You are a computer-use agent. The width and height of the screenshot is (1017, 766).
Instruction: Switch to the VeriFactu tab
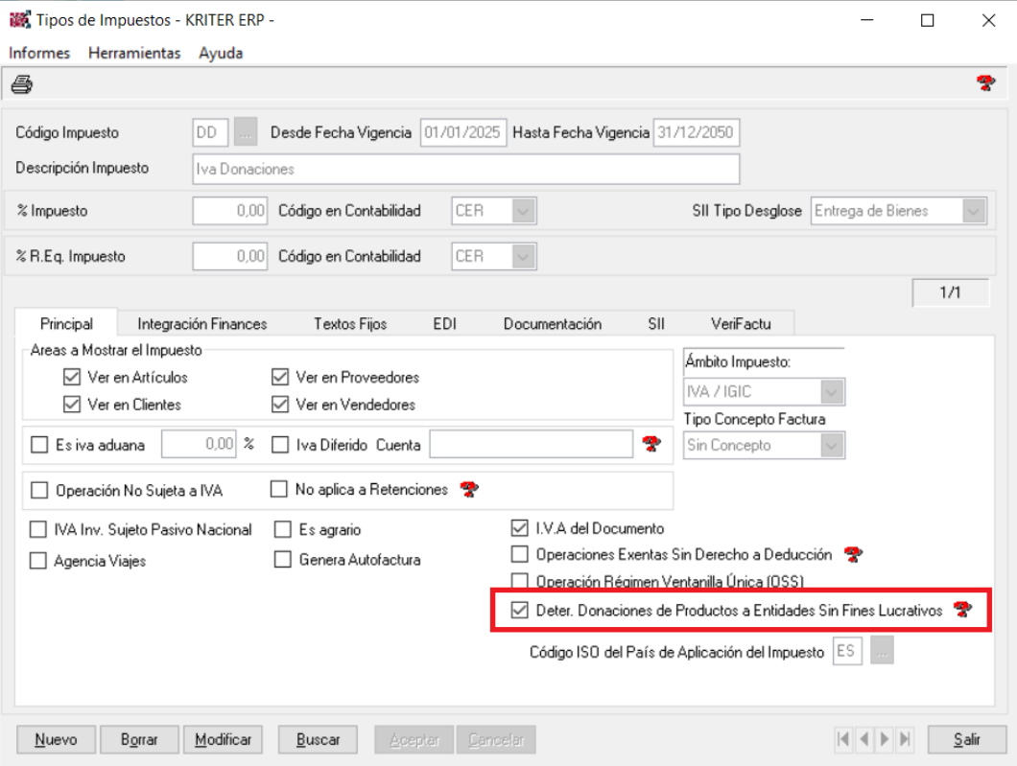tap(747, 324)
